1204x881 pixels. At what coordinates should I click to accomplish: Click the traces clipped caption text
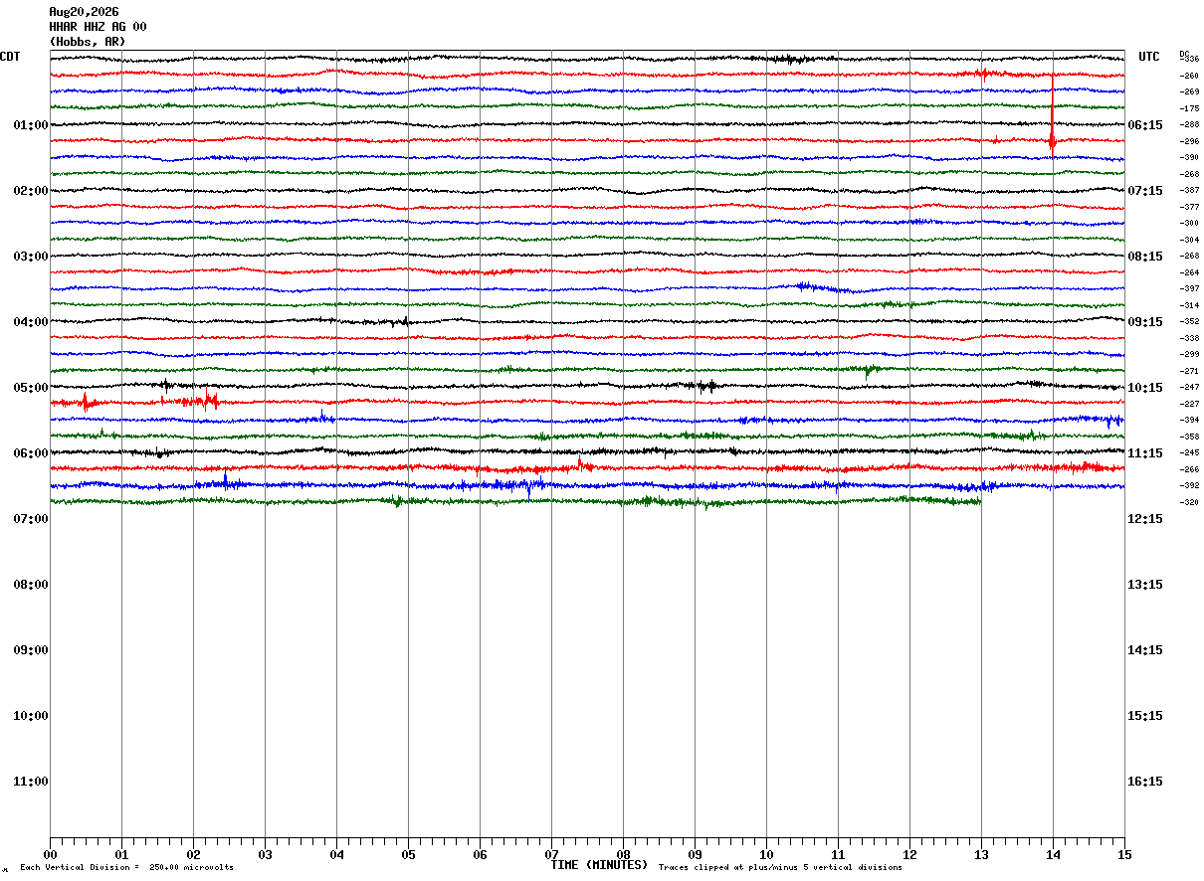tap(780, 868)
